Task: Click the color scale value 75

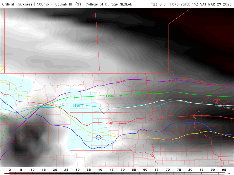Action: click(x=179, y=170)
